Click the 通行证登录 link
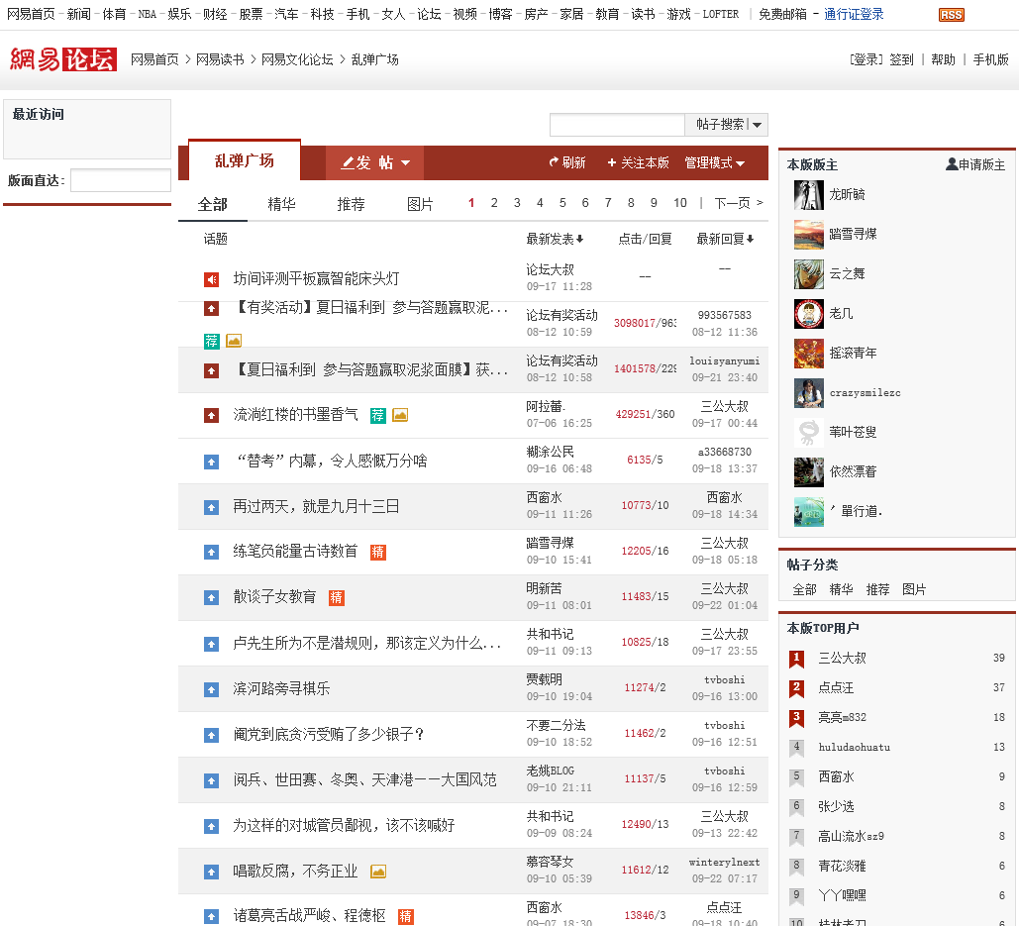 854,14
